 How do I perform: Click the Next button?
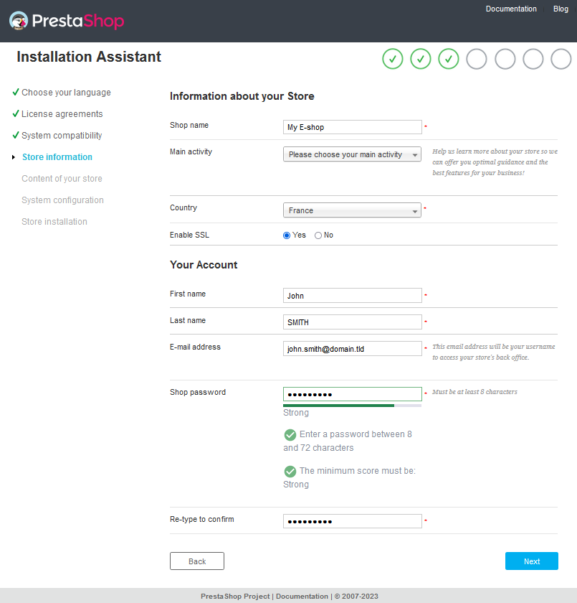coord(531,561)
